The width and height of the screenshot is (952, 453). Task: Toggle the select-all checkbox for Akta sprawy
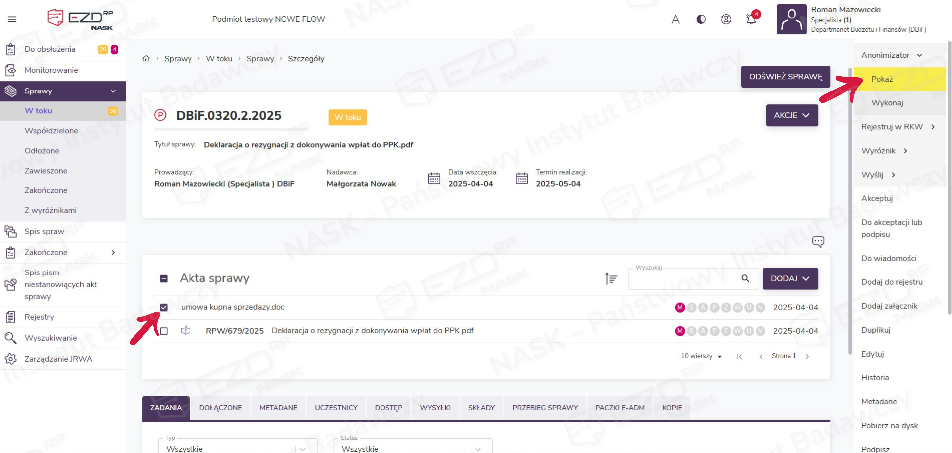click(x=164, y=279)
